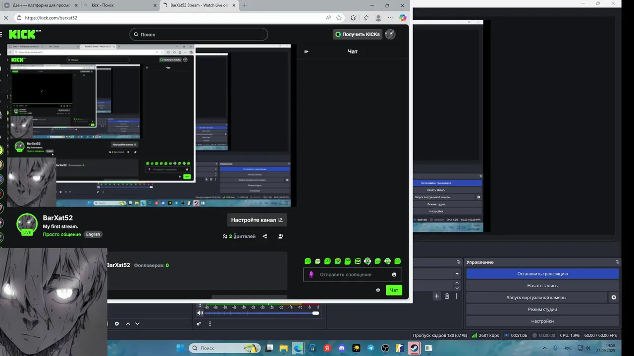Open Настройки in OBS controls

542,321
